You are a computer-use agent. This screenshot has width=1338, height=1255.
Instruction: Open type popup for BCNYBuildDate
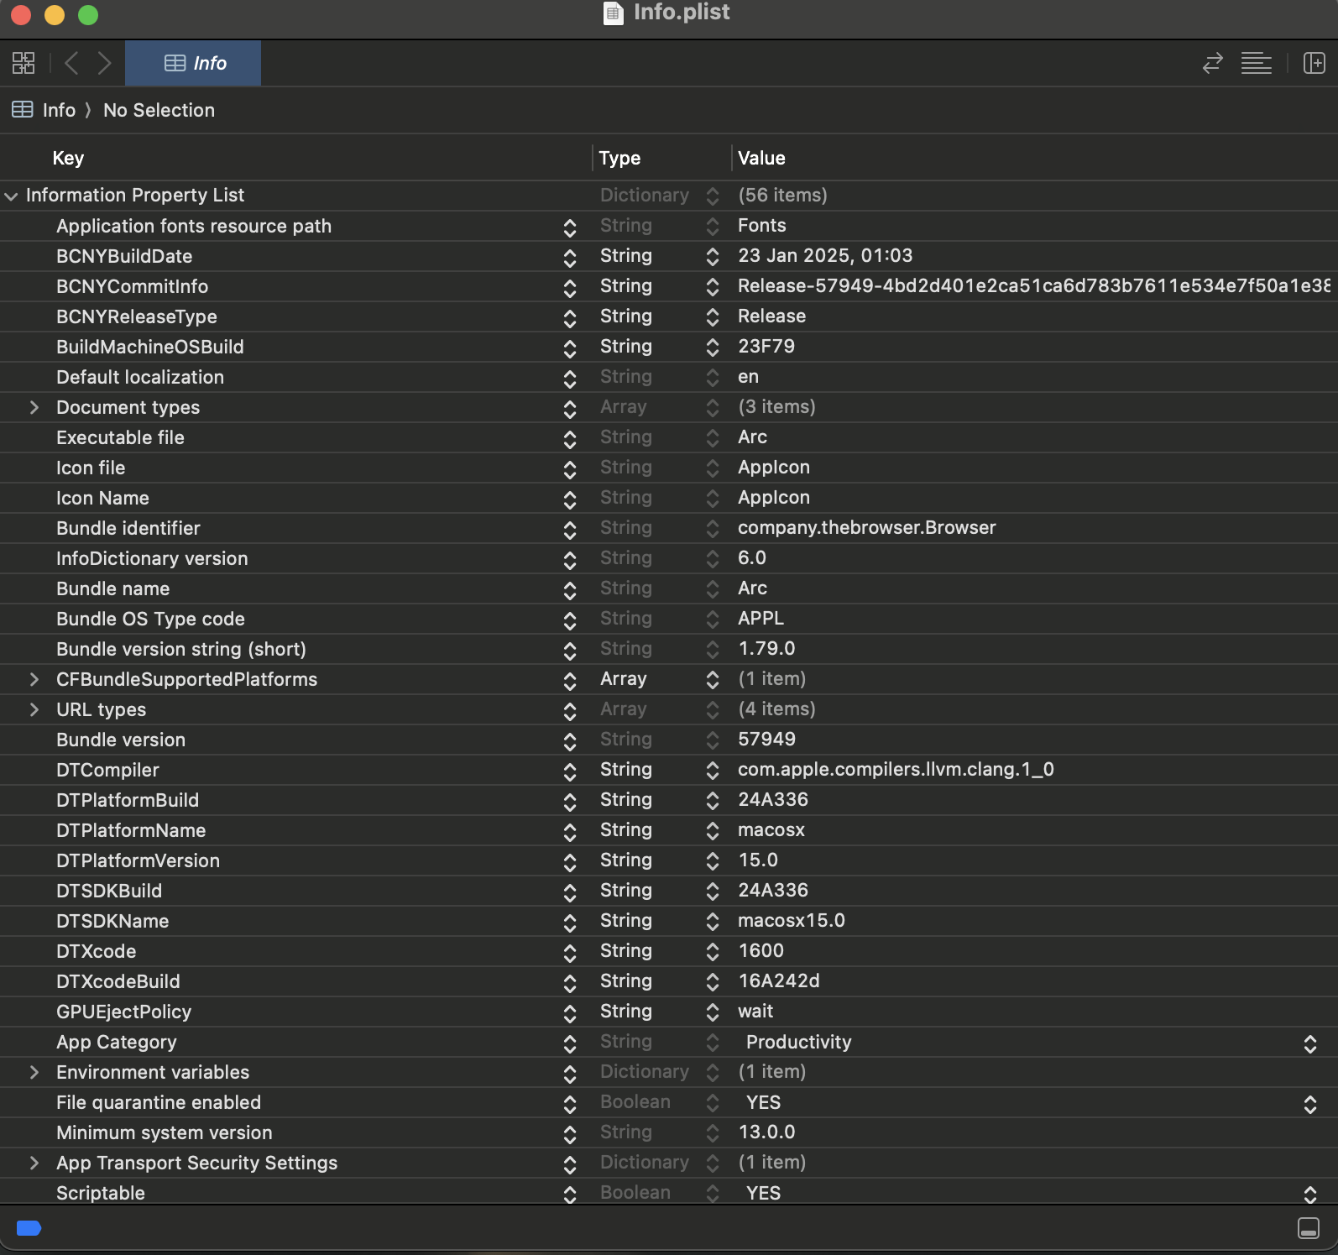pyautogui.click(x=713, y=256)
